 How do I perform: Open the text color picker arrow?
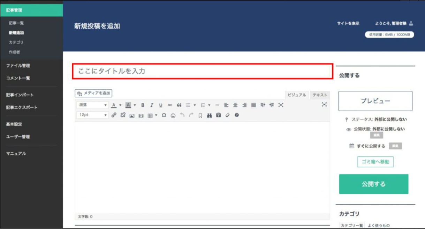120,105
